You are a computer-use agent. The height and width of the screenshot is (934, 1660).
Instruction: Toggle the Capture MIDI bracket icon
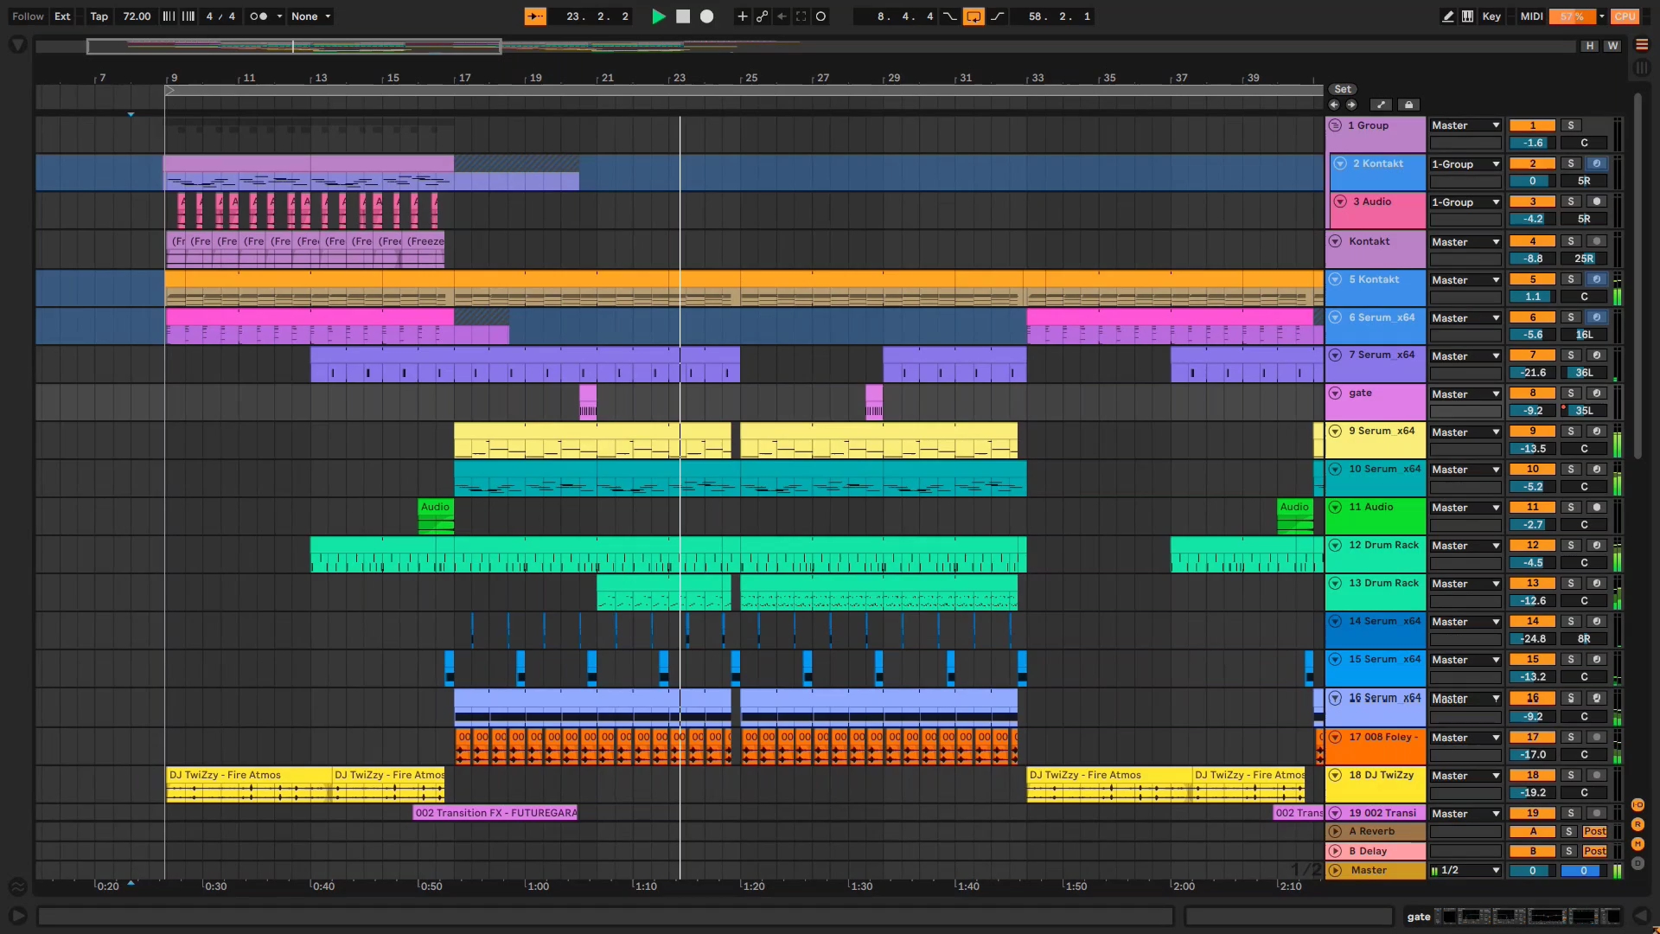pos(801,16)
